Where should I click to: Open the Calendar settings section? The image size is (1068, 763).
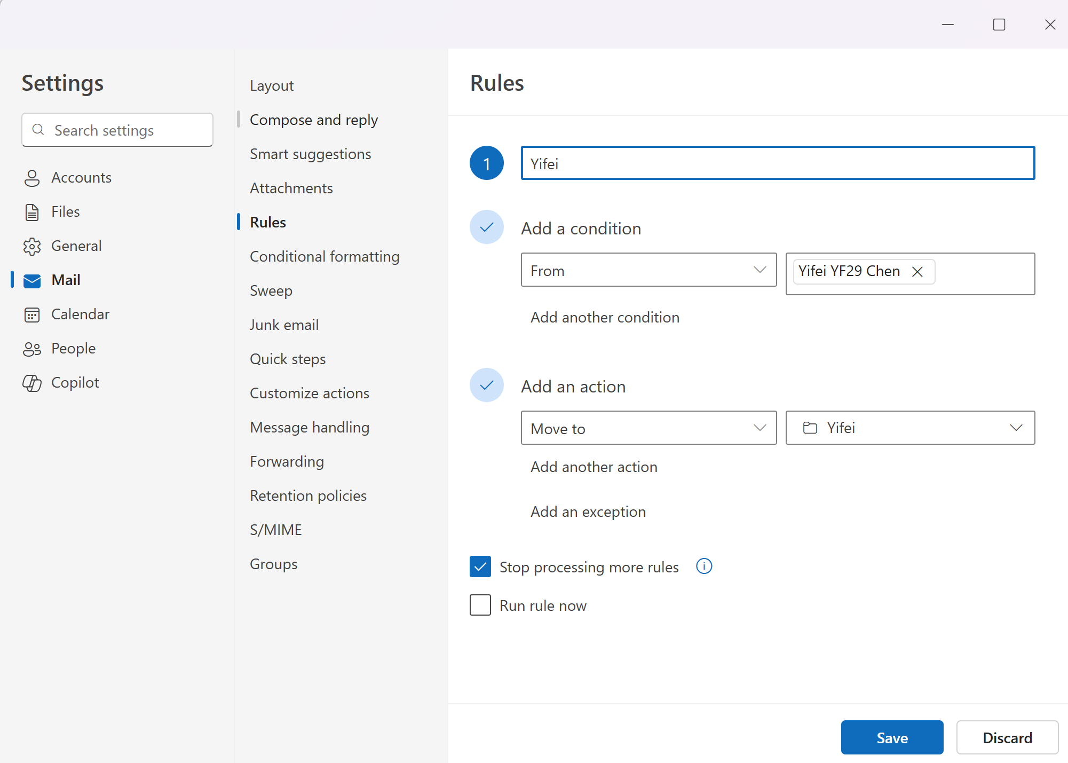[80, 314]
